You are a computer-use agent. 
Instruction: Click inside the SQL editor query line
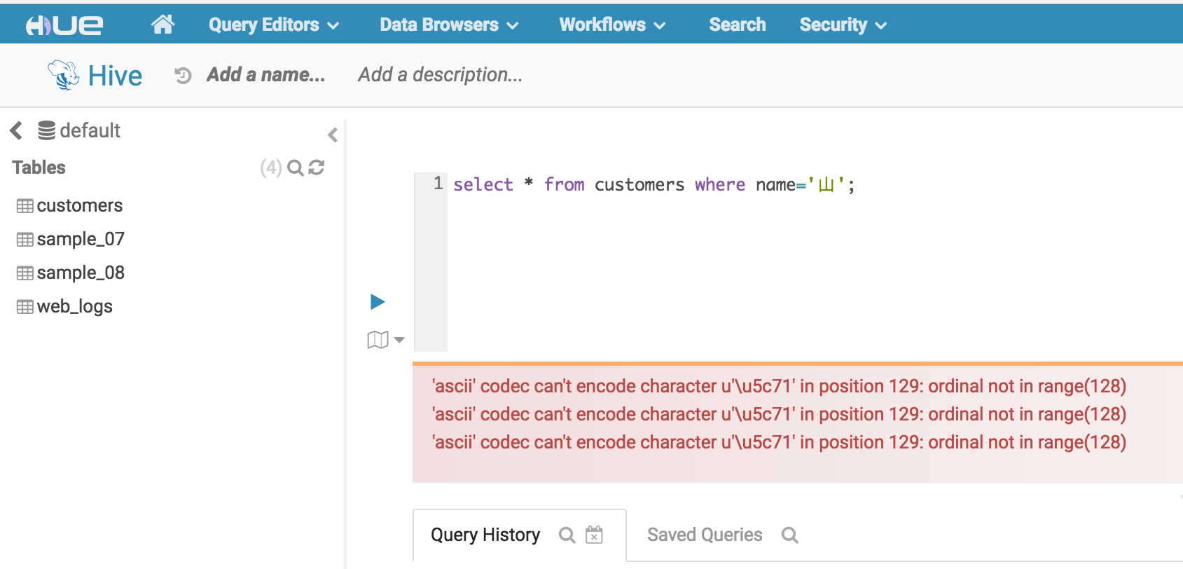[x=653, y=185]
